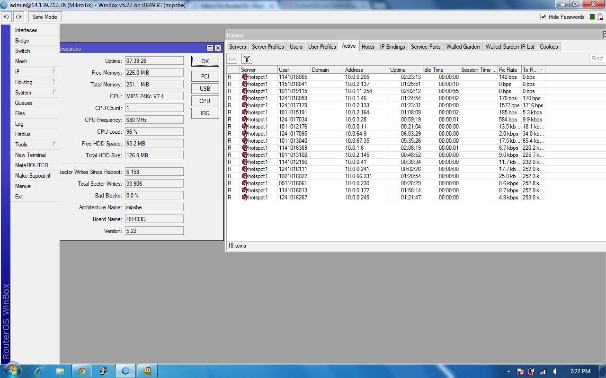Select uptime cell 06:03:29
The height and width of the screenshot is (378, 606).
tap(405, 134)
